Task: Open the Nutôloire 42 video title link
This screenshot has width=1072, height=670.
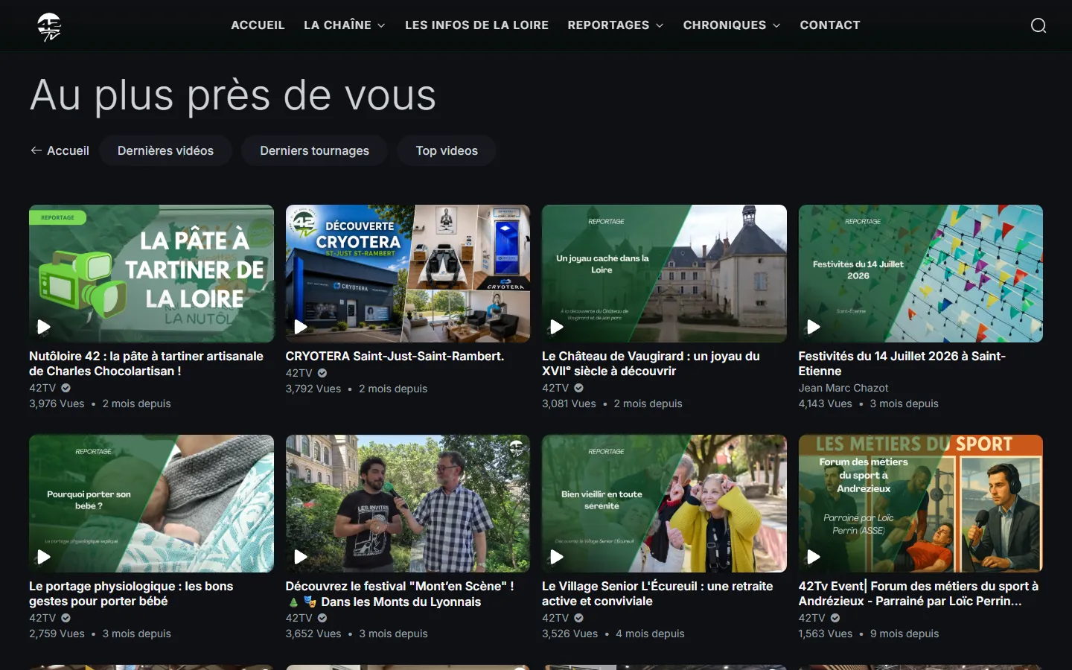Action: tap(146, 363)
